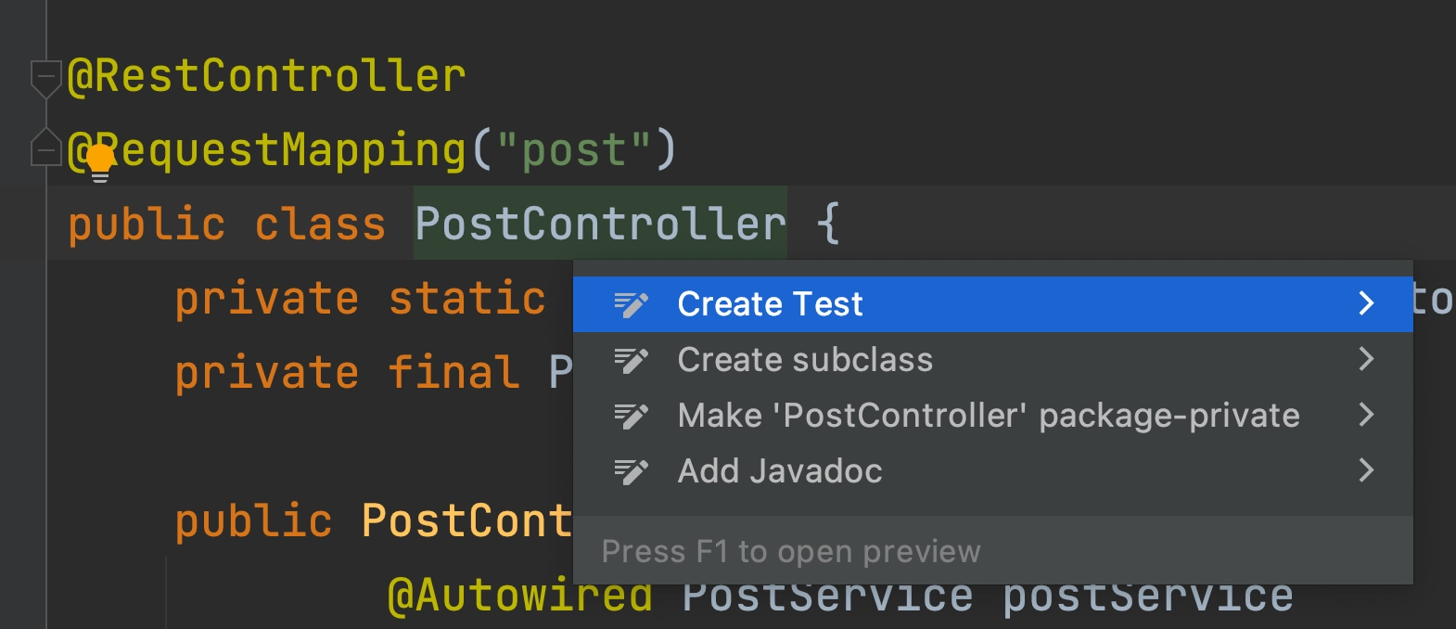Choose the Add Javadoc action
This screenshot has height=629, width=1456.
(779, 471)
